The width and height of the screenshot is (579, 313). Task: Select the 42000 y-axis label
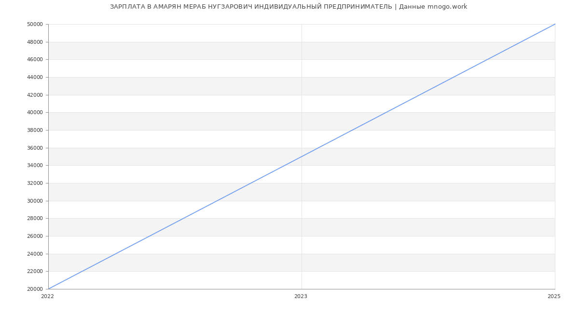pyautogui.click(x=35, y=95)
